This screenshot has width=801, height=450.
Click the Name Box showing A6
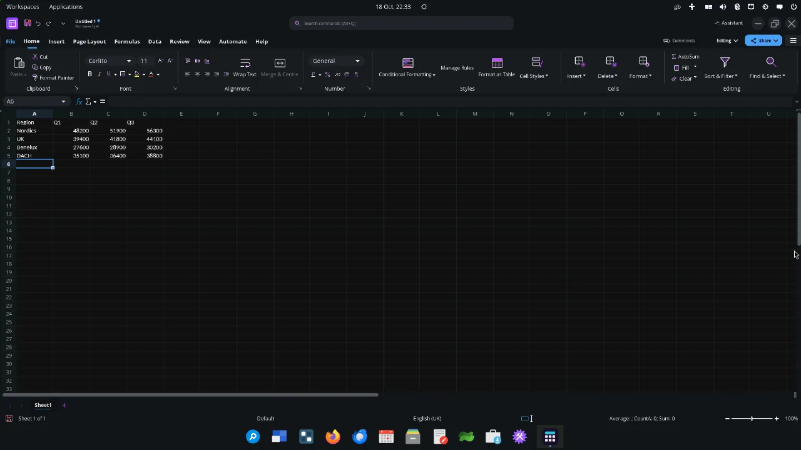35,101
